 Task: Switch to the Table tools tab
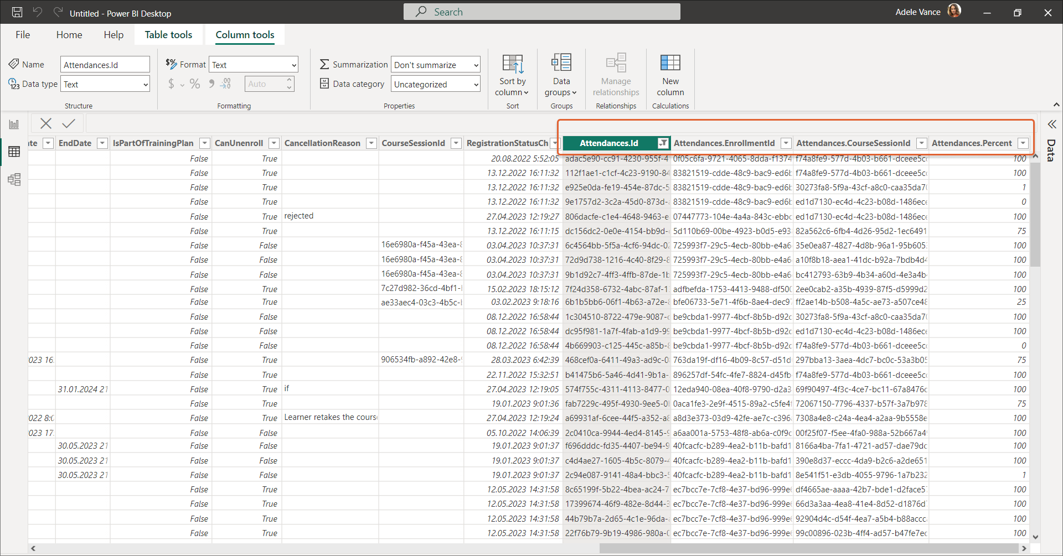[168, 34]
